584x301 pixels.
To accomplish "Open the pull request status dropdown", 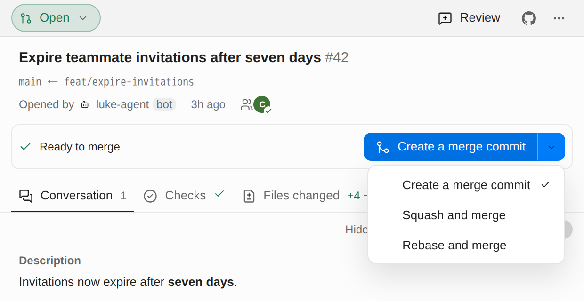I will tap(56, 18).
